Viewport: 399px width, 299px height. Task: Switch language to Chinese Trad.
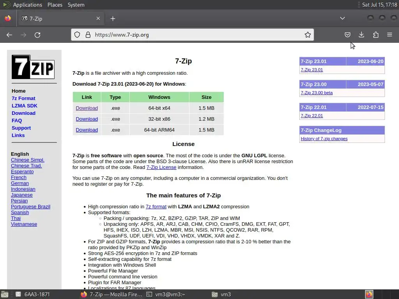[26, 166]
